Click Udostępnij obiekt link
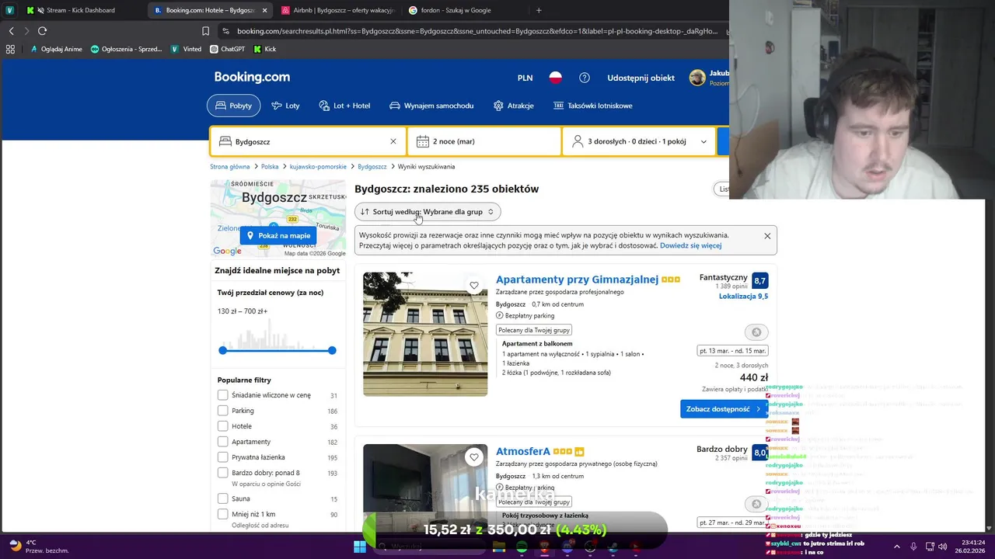Image resolution: width=995 pixels, height=559 pixels. click(x=641, y=78)
